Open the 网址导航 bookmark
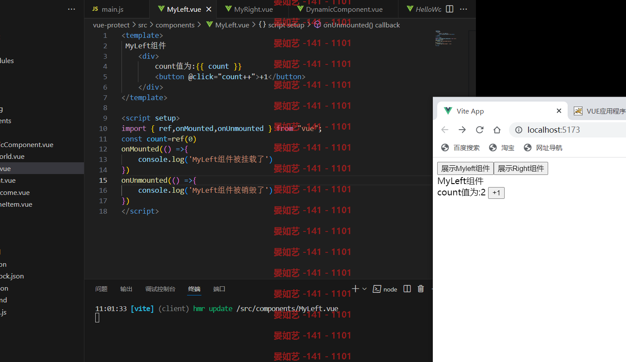Image resolution: width=626 pixels, height=362 pixels. pos(543,148)
